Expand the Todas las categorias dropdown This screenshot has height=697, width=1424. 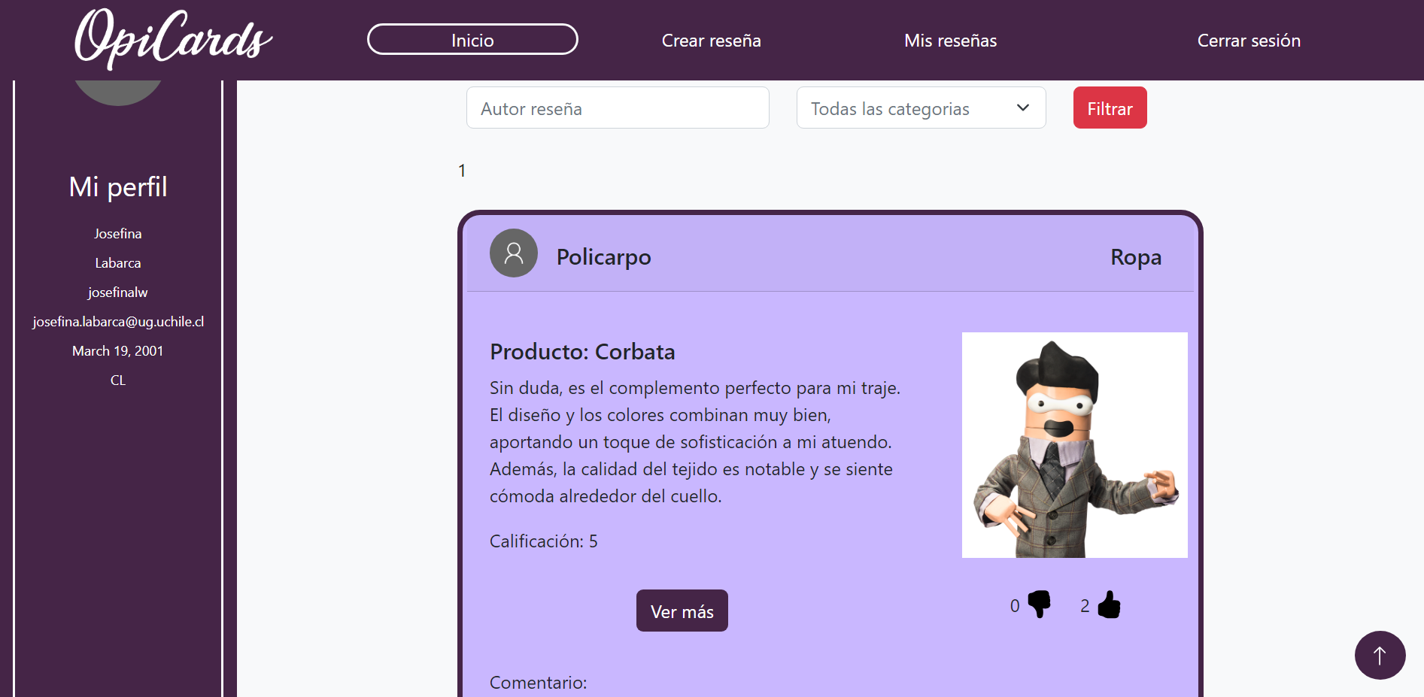tap(921, 108)
